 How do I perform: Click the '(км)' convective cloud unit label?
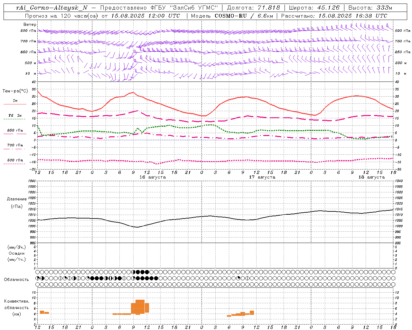(x=17, y=314)
